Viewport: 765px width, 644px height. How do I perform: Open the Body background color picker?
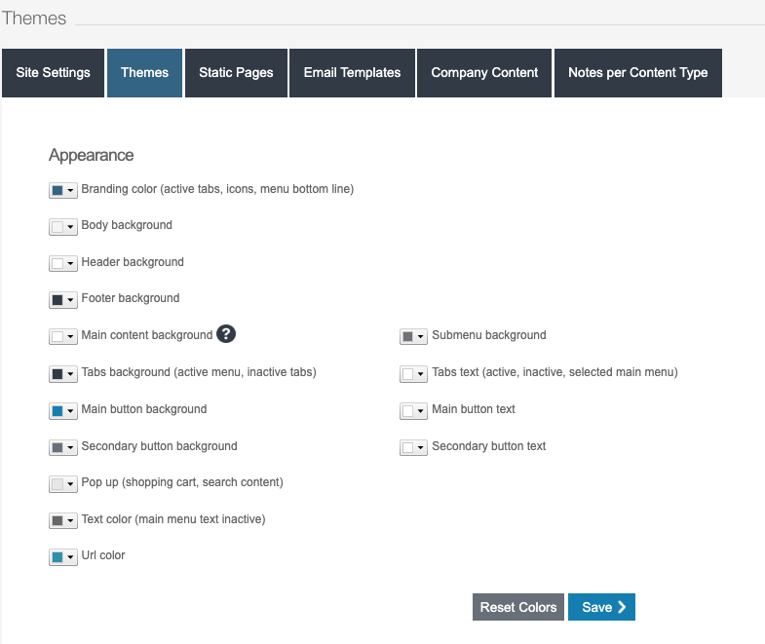62,226
